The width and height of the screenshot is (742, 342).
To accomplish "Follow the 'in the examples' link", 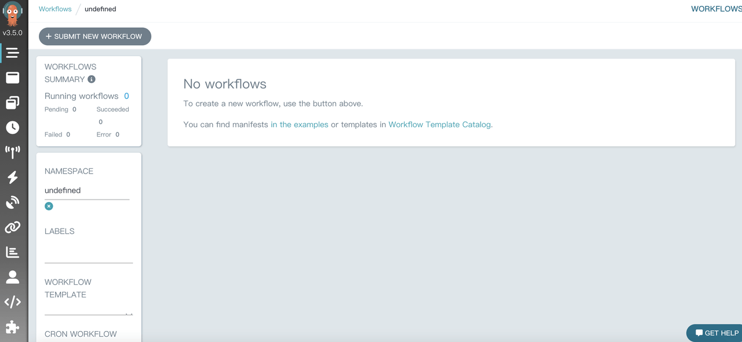I will [x=299, y=124].
